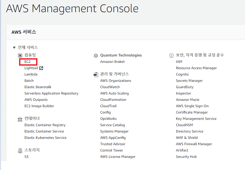
Task: Click the 전체 서비스 label
Action: [x=28, y=47]
